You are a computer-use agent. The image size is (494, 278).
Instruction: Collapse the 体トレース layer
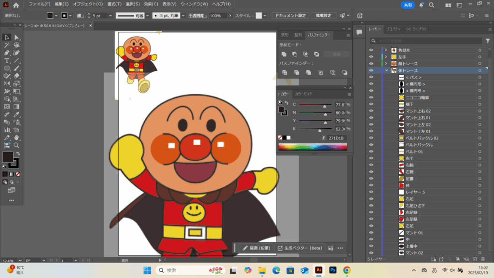(x=386, y=70)
